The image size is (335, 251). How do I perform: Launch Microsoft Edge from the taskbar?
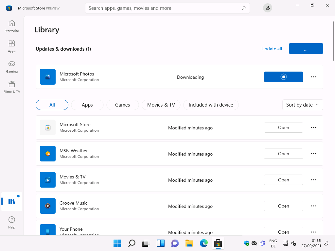(x=203, y=243)
